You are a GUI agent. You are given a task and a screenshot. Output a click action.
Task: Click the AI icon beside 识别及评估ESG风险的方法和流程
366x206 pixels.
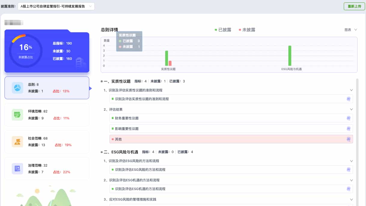[349, 169]
